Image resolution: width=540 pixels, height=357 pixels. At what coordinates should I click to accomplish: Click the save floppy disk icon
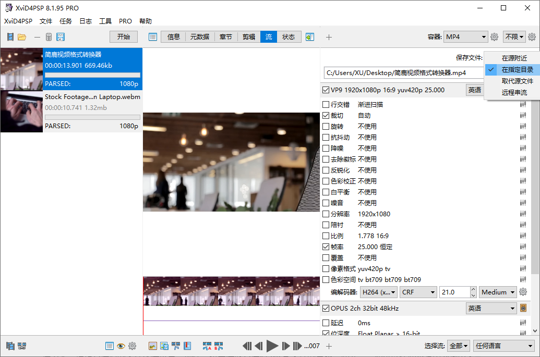tap(61, 37)
